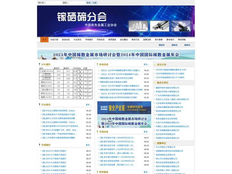
Task: Click the 安泰科 镓全产业链 report banner
Action: point(124,108)
